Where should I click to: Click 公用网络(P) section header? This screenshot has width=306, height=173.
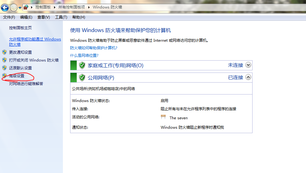tap(101, 78)
